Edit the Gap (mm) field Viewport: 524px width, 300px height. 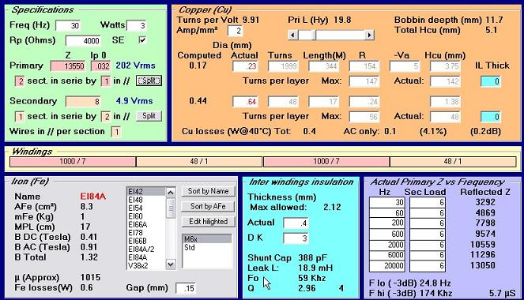pyautogui.click(x=186, y=288)
